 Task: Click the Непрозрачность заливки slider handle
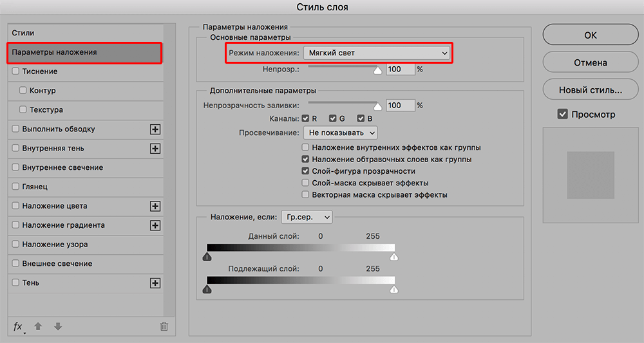tap(378, 107)
